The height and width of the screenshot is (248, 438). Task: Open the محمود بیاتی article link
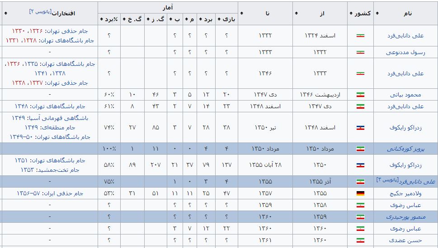(x=406, y=95)
